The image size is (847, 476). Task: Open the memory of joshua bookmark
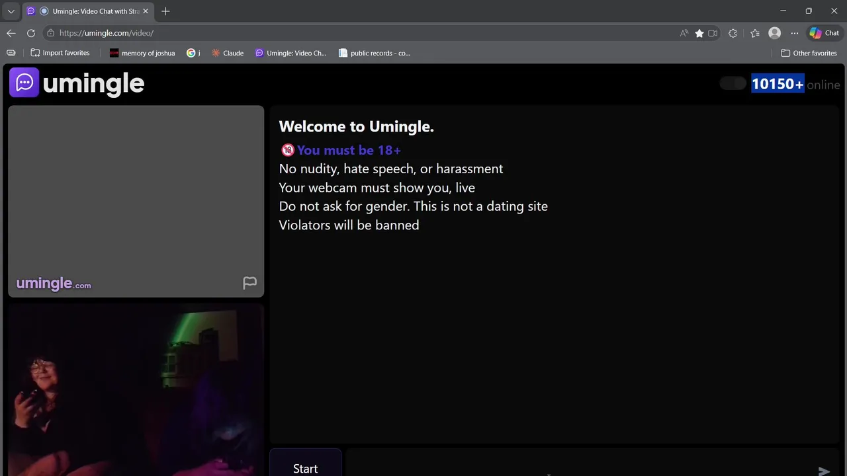coord(142,53)
